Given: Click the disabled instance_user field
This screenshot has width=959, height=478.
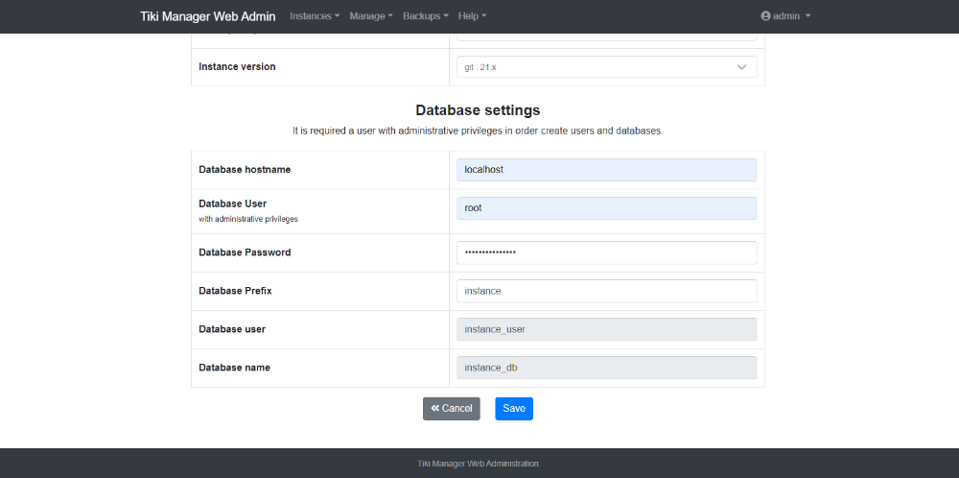Looking at the screenshot, I should 607,329.
